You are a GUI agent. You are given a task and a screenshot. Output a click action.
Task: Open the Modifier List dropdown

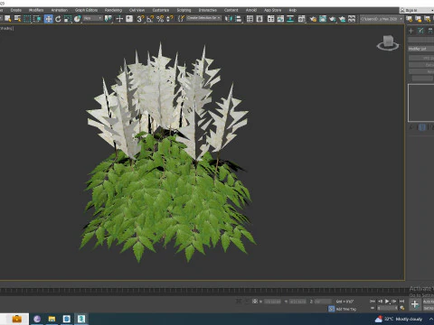coord(420,49)
